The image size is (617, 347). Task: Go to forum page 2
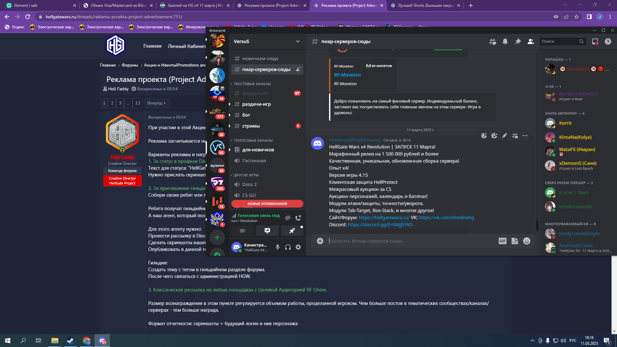pyautogui.click(x=112, y=103)
